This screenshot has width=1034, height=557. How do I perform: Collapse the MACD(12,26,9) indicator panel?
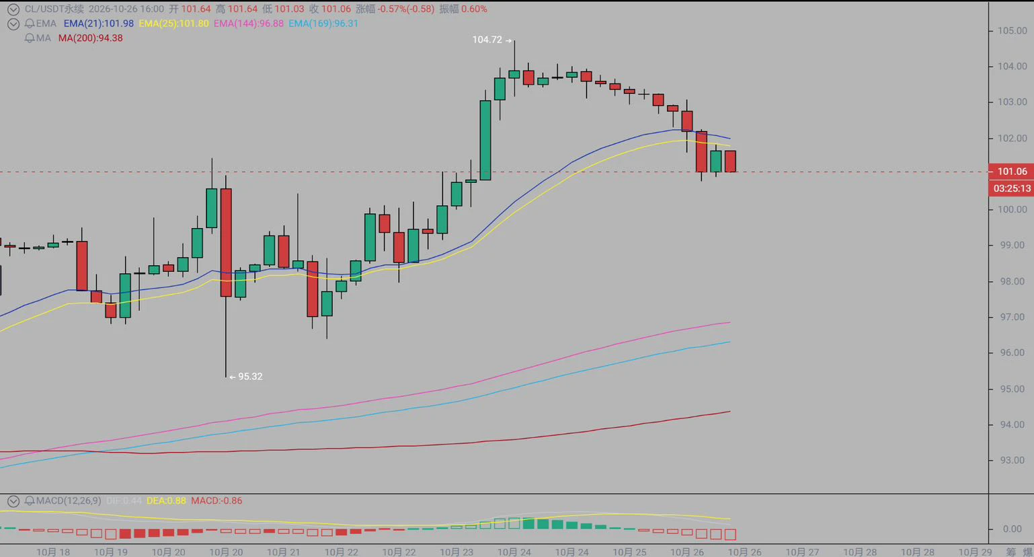13,501
